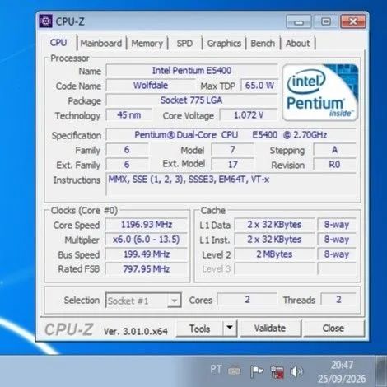Screen dimensions: 387x387
Task: Click the Instructions field MMX, SSE
Action: coord(231,184)
